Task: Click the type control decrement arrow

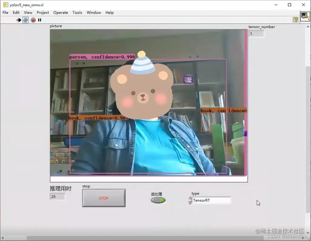Action: [190, 202]
